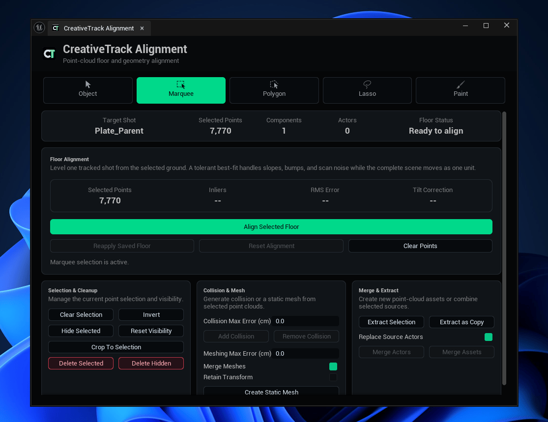The height and width of the screenshot is (422, 548).
Task: Click the RMS Error readout
Action: point(325,201)
